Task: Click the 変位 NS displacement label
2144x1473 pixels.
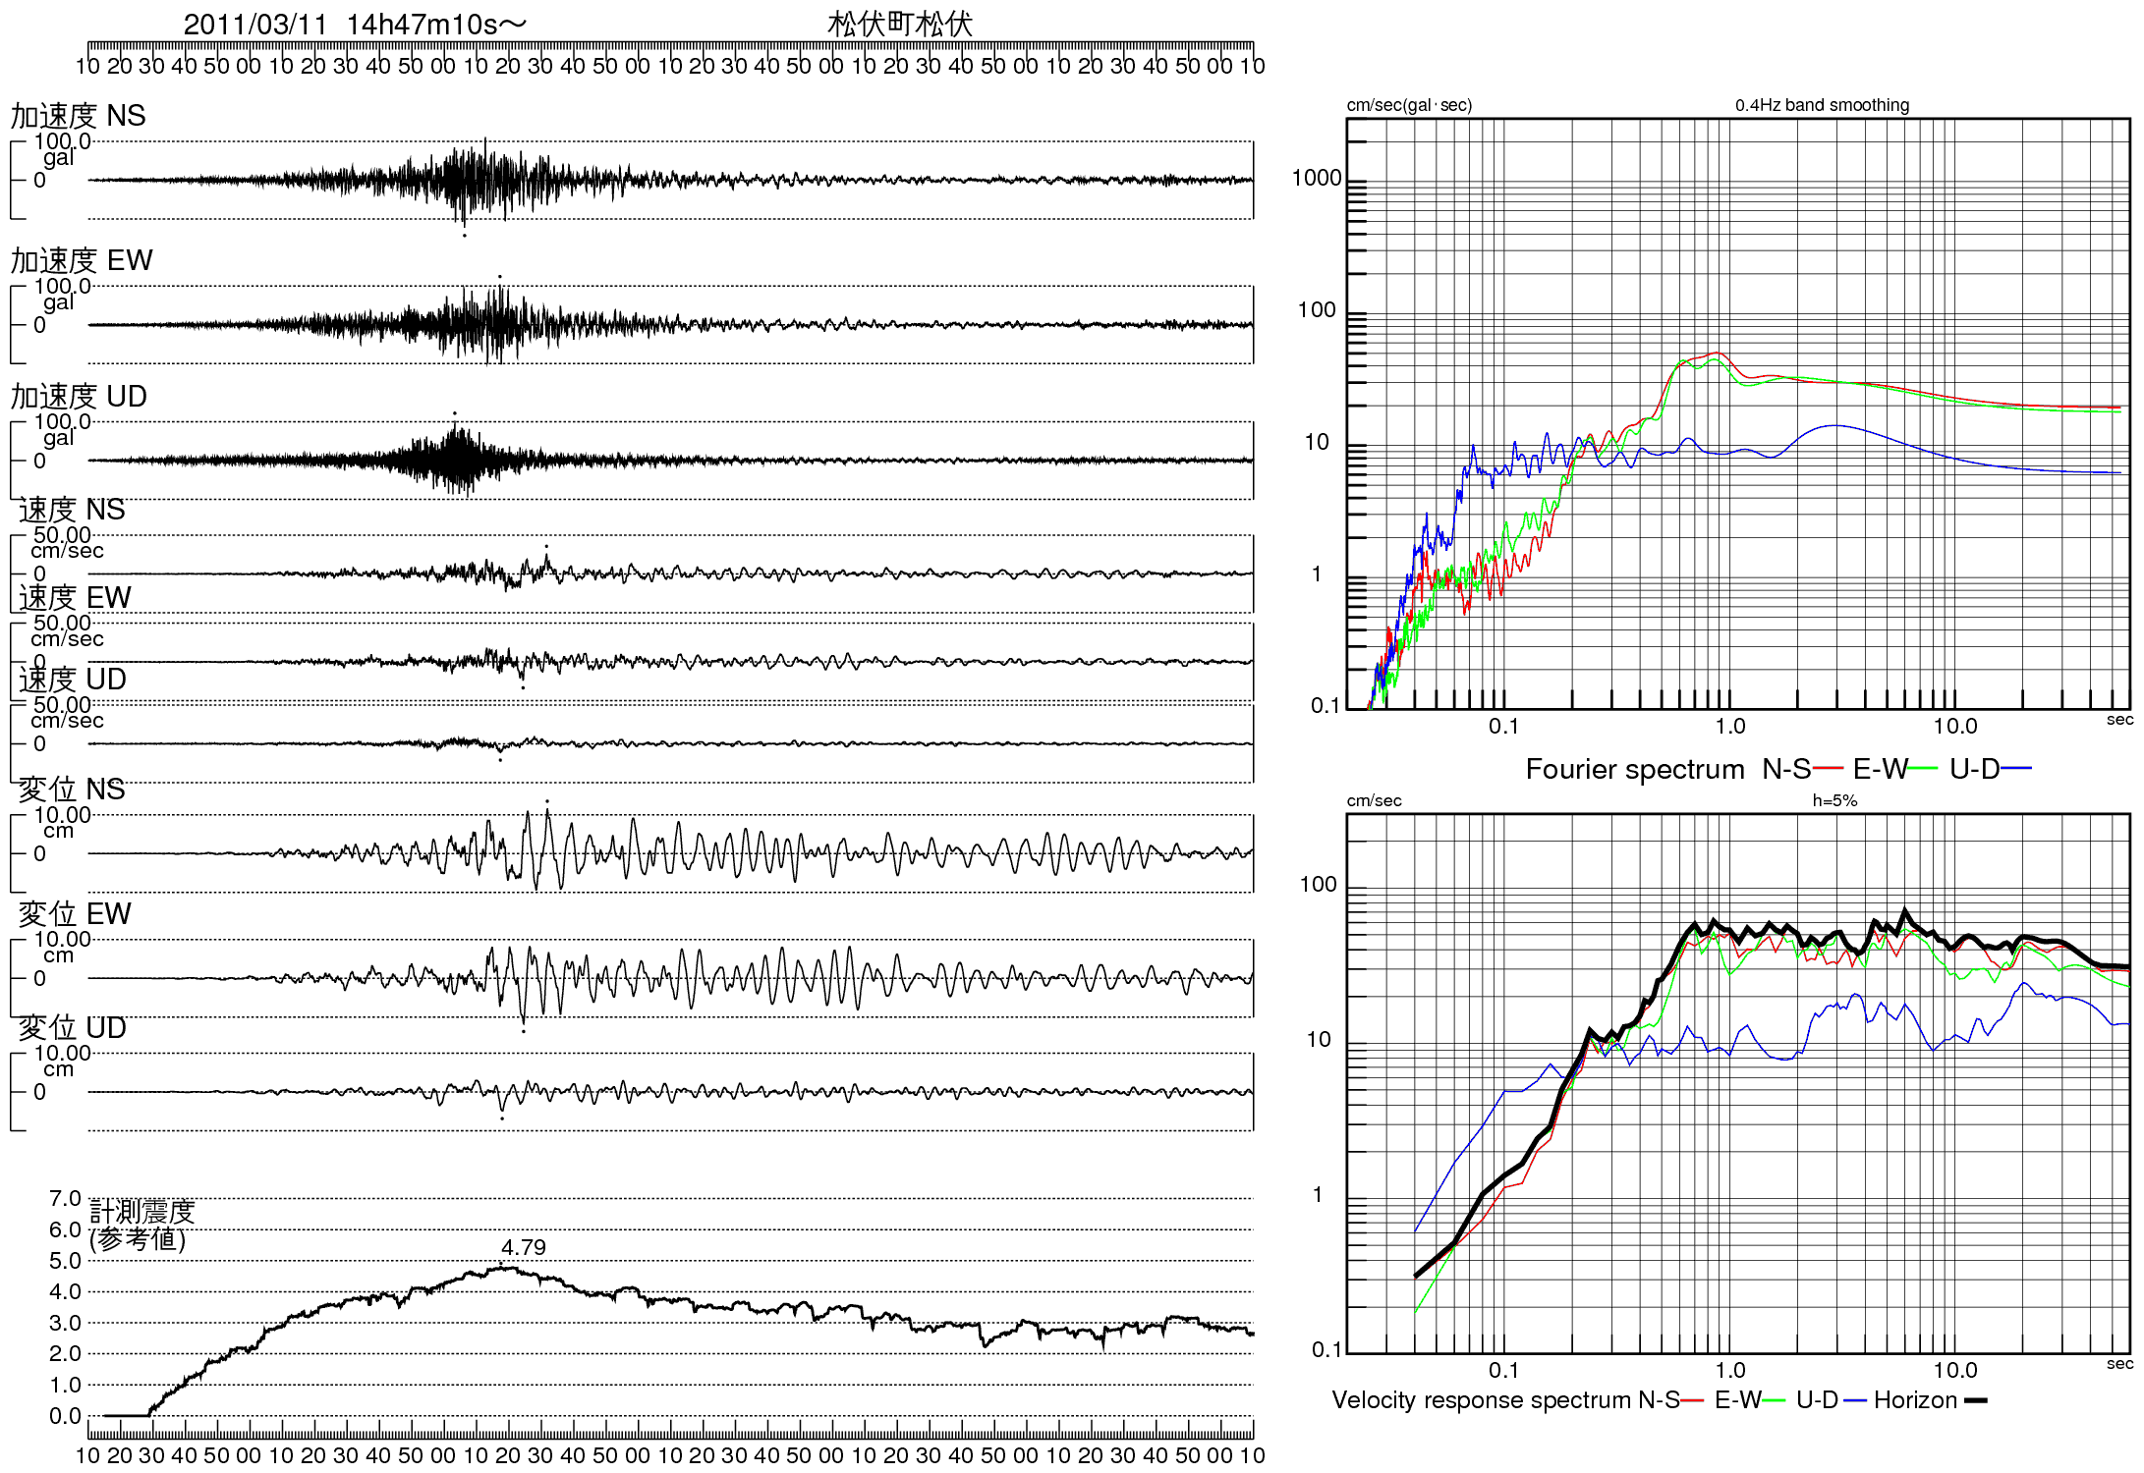Action: (x=72, y=789)
